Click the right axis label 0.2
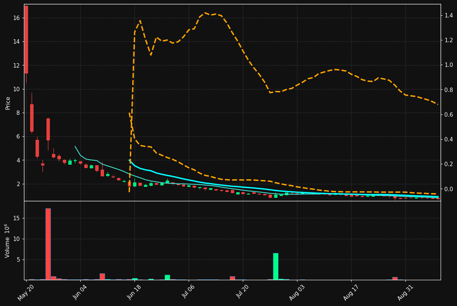The width and height of the screenshot is (457, 306). (448, 164)
